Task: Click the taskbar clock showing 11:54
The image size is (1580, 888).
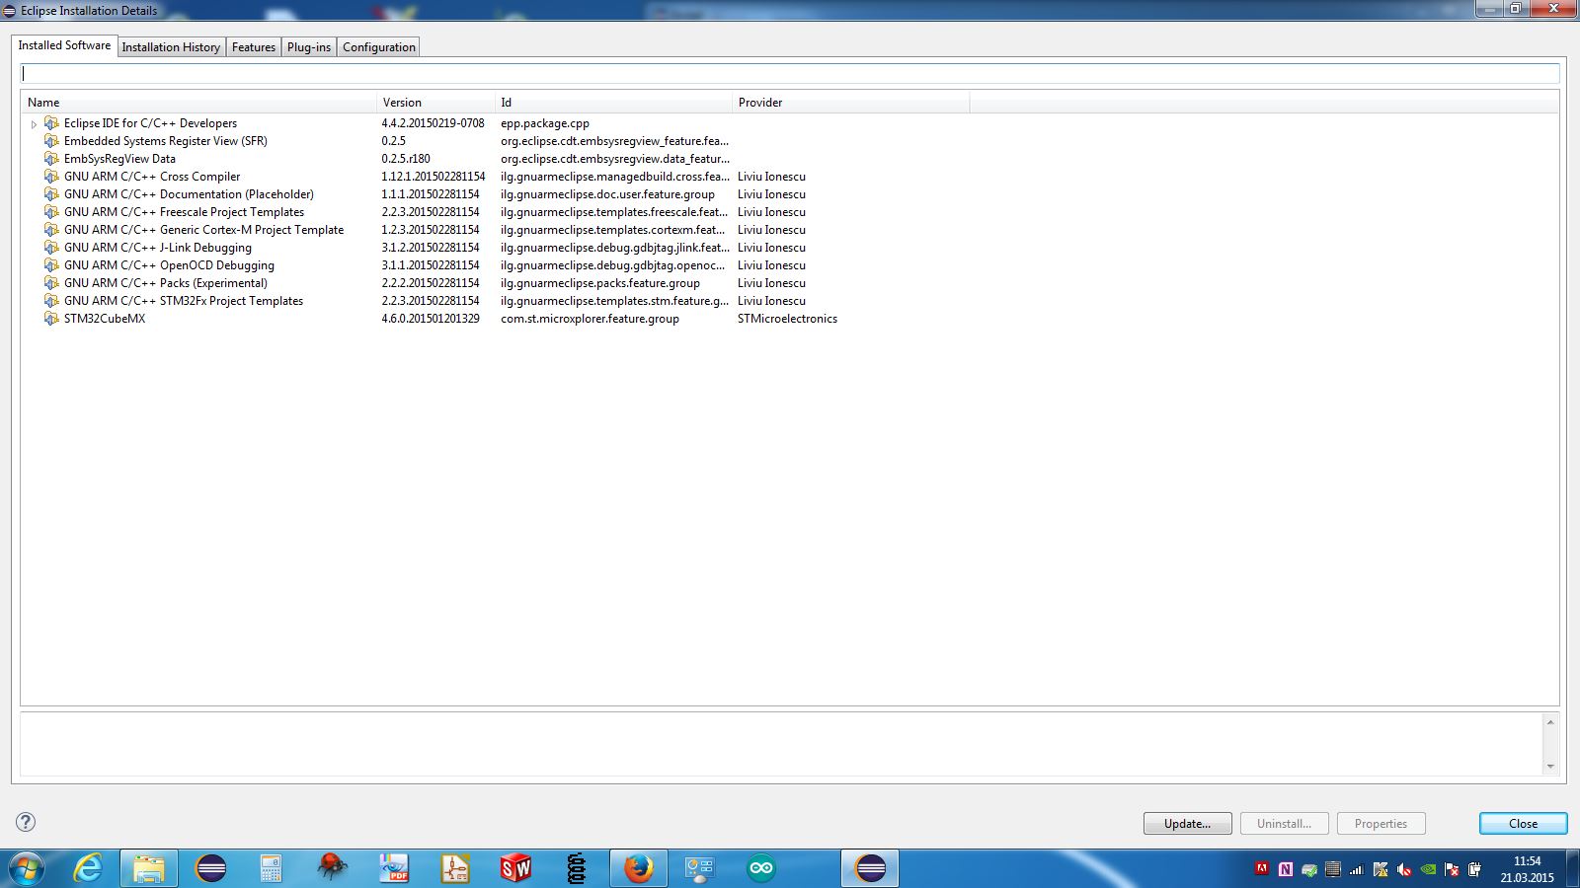Action: click(x=1527, y=861)
